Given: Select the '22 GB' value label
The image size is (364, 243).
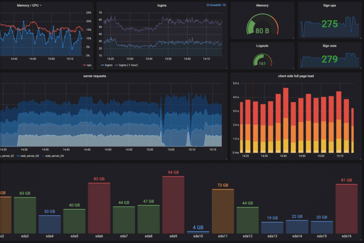Looking at the screenshot, I should point(297,216).
